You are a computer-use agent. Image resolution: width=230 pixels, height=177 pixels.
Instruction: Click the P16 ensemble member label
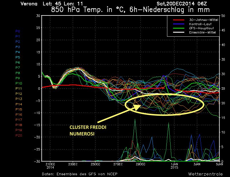pyautogui.click(x=19, y=115)
